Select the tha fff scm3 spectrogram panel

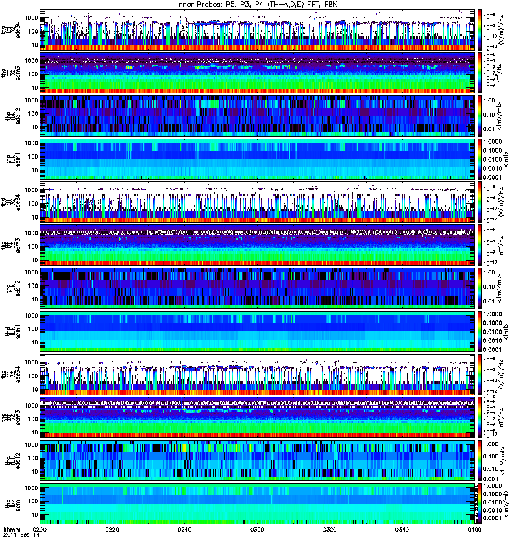(258, 73)
